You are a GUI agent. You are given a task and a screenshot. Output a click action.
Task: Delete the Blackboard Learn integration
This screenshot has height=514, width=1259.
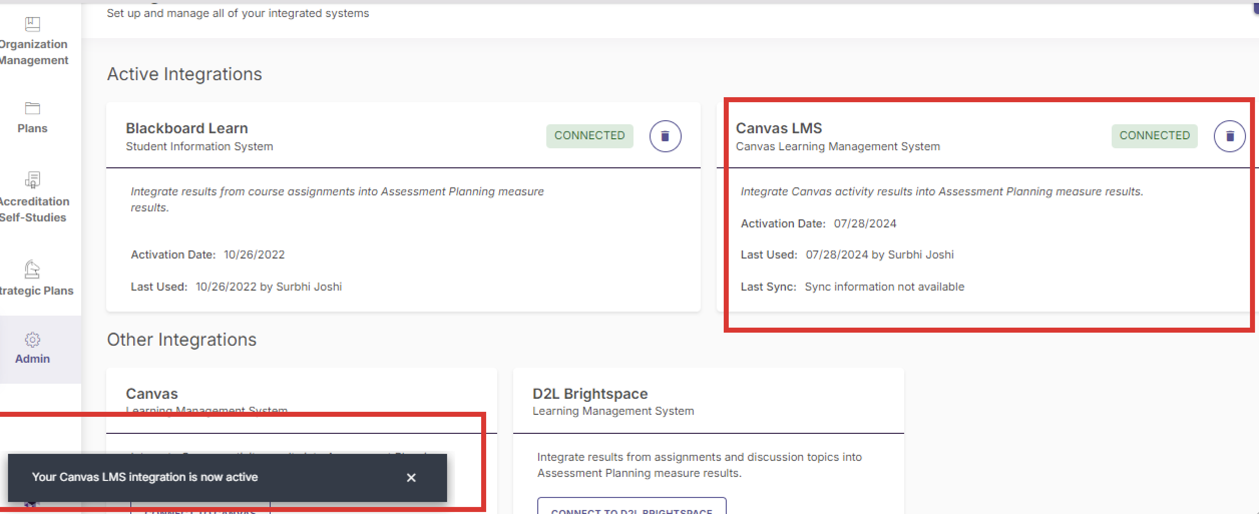pyautogui.click(x=665, y=136)
